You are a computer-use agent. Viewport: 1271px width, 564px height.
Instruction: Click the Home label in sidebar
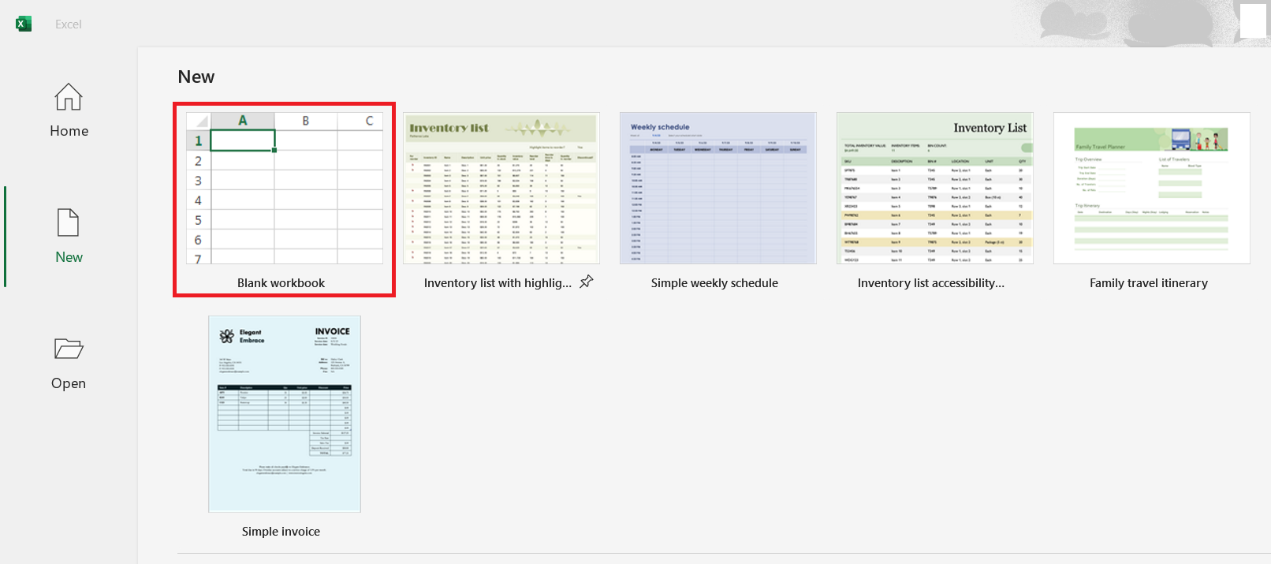click(x=69, y=131)
